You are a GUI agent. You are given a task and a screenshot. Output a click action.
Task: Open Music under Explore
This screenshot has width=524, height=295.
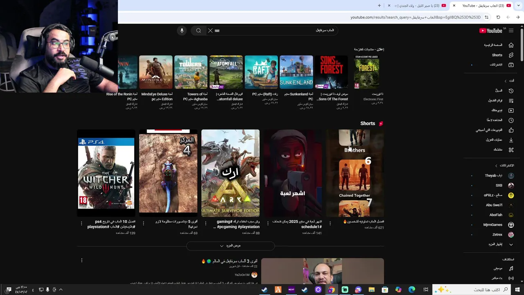504,268
